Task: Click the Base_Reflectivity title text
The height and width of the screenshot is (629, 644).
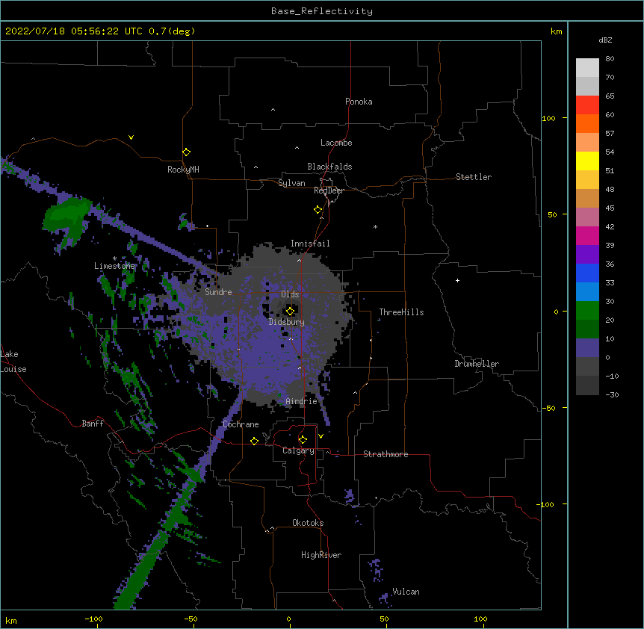Action: (x=322, y=11)
